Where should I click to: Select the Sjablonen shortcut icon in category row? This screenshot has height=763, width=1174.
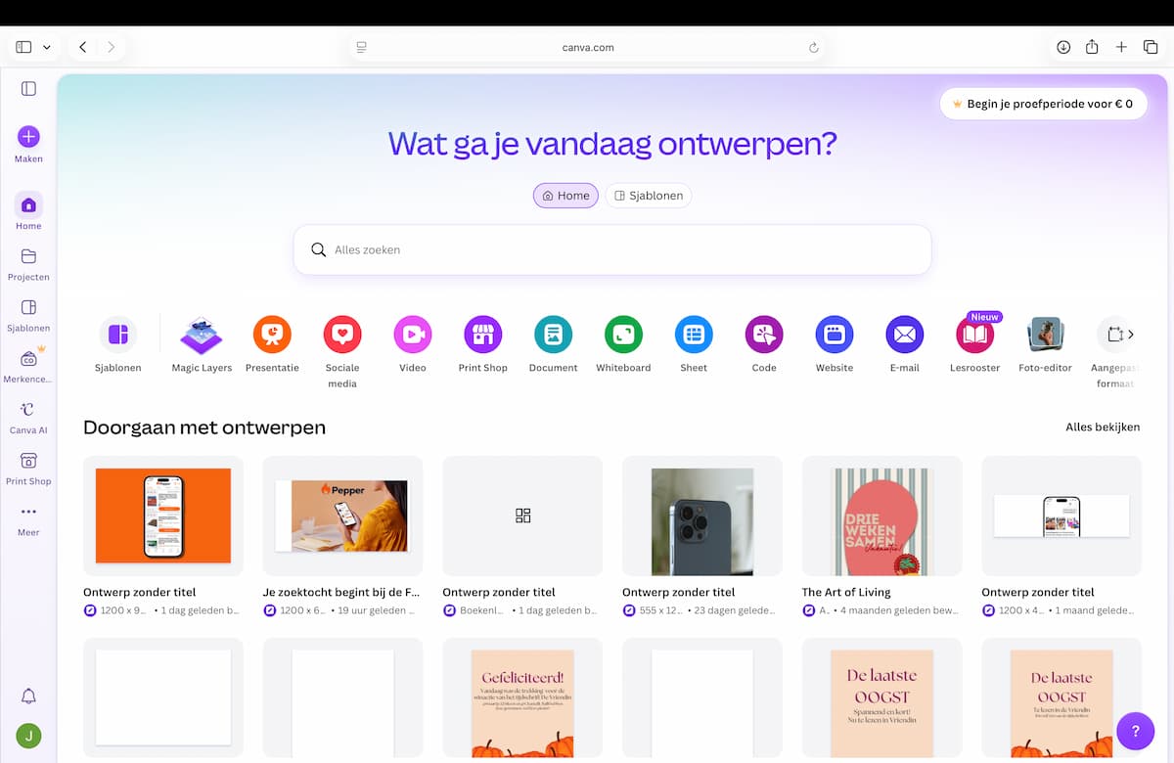coord(118,335)
